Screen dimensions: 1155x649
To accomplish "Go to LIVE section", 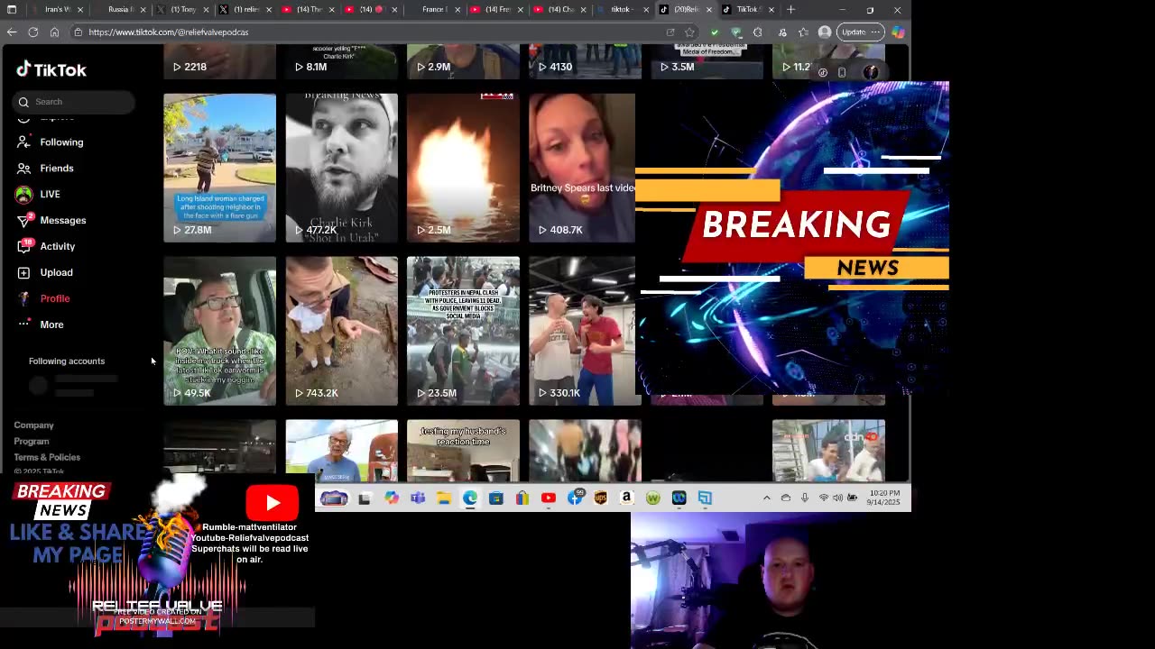I will point(50,195).
